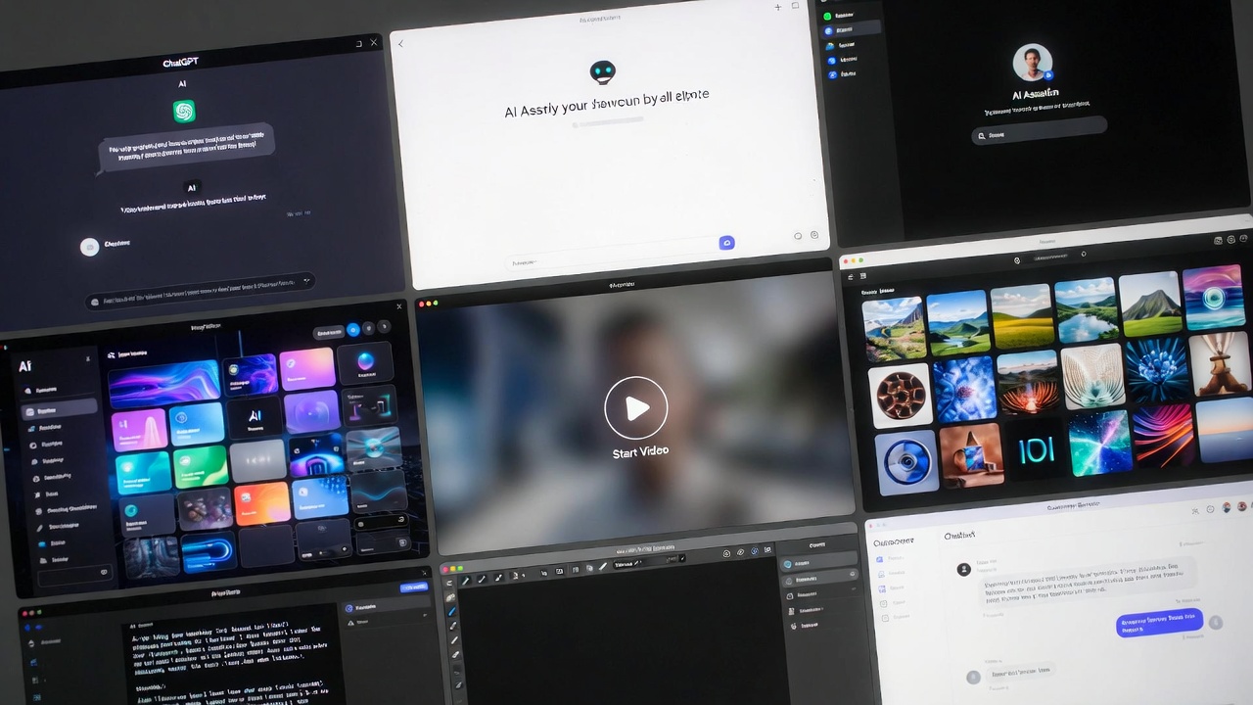Screen dimensions: 1253x705
Task: Click the back chevron in the assistant chat window
Action: point(400,44)
